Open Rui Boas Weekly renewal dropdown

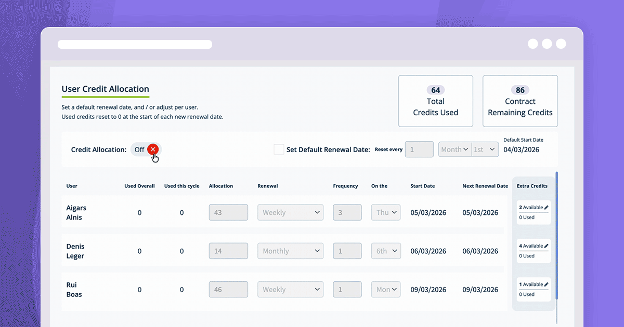290,289
